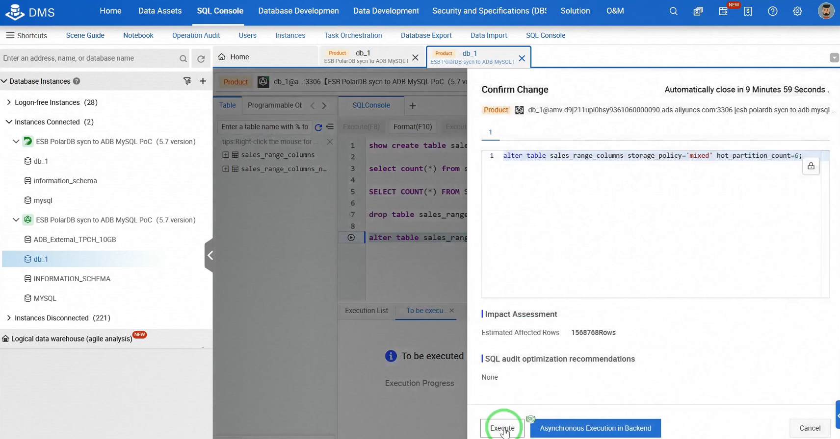Close the first db_1 tab

415,58
